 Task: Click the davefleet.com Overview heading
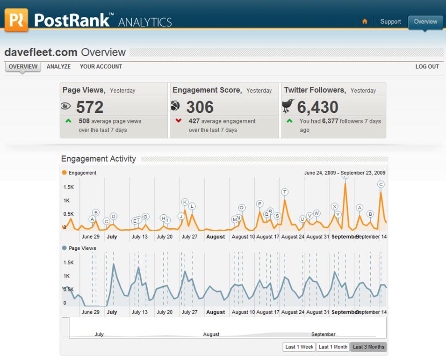(65, 52)
